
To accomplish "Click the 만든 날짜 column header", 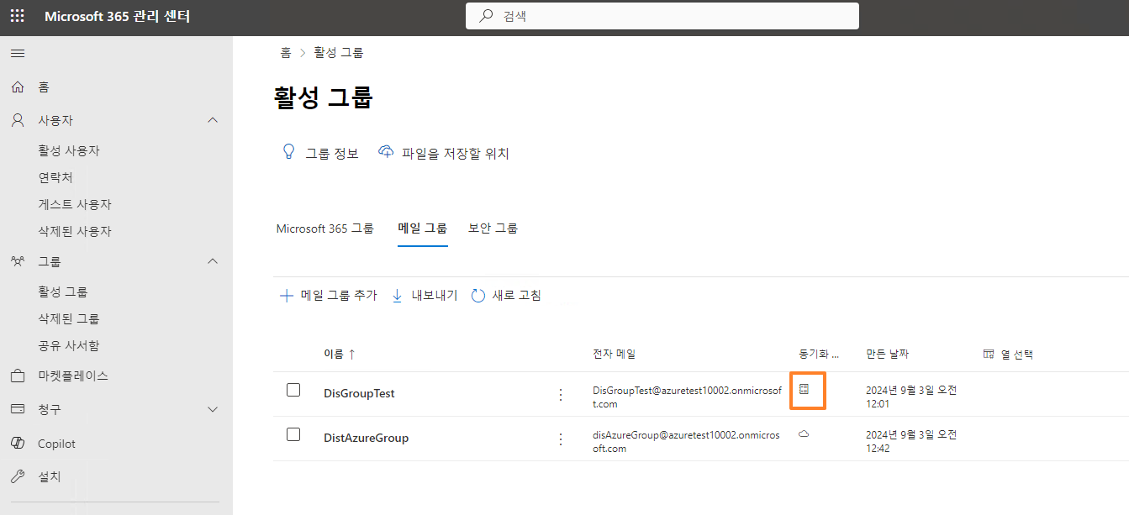I will (x=888, y=355).
